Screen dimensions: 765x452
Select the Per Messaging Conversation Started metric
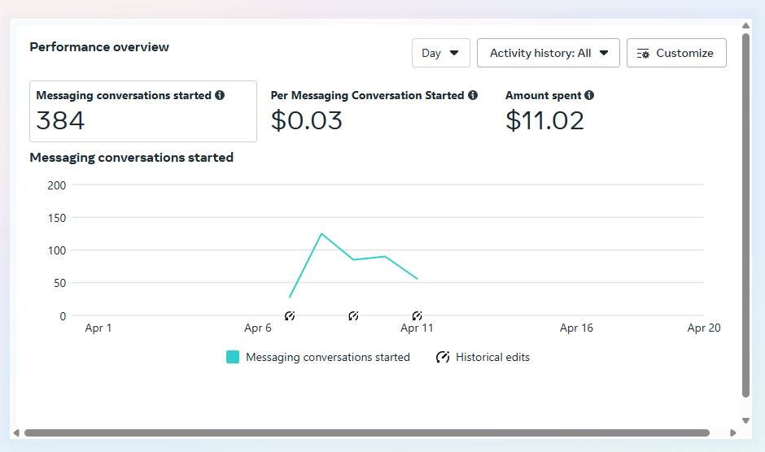[374, 111]
